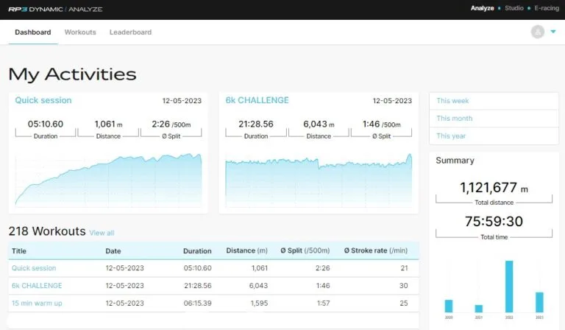Filter summary by This month
The image size is (565, 330).
(454, 119)
